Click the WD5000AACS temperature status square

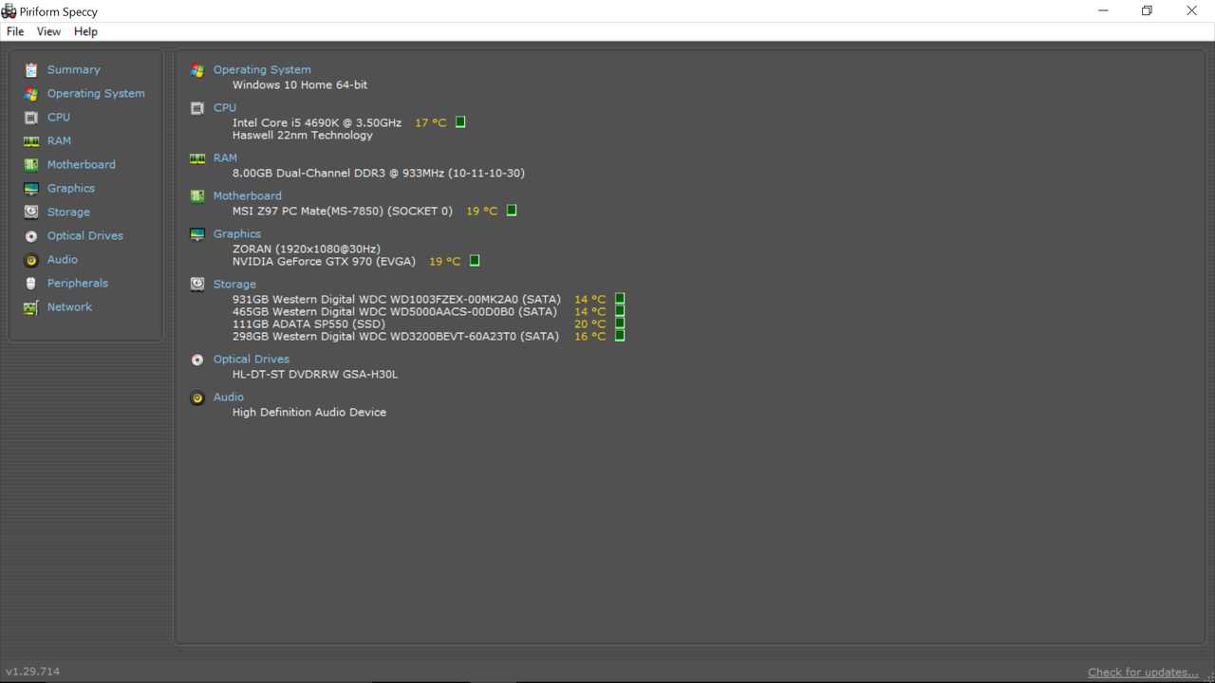pyautogui.click(x=620, y=311)
